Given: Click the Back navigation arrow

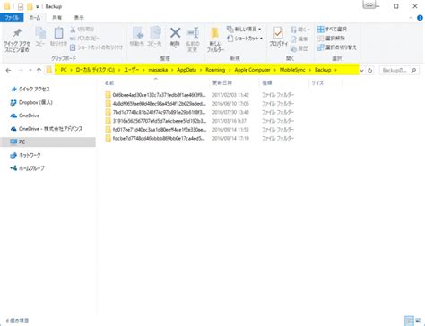Looking at the screenshot, I should tap(8, 70).
